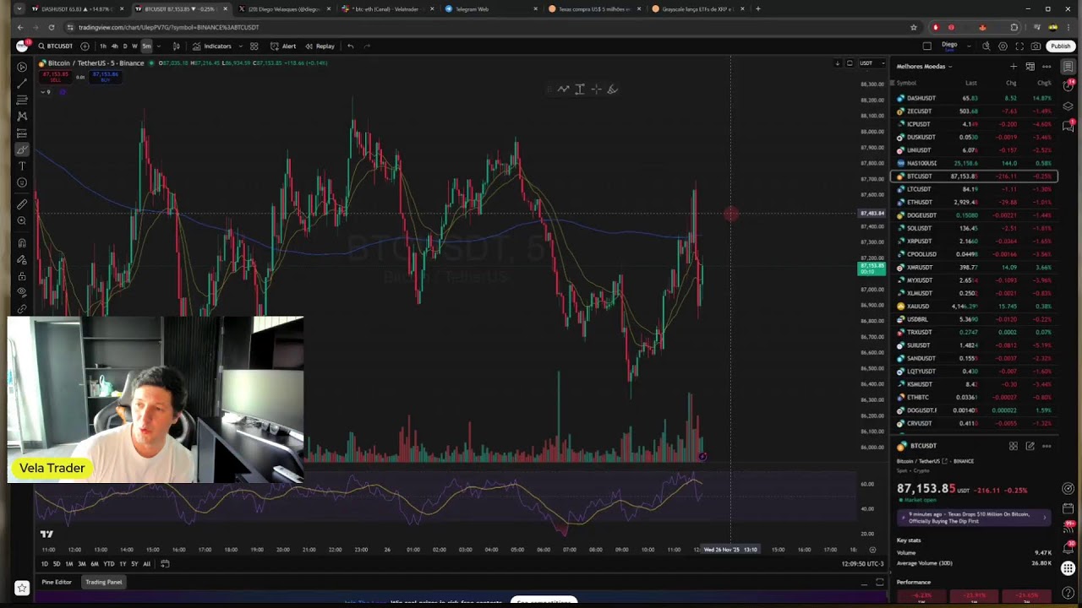1082x608 pixels.
Task: Select the 1h timeframe
Action: [x=103, y=46]
